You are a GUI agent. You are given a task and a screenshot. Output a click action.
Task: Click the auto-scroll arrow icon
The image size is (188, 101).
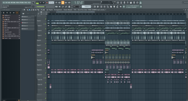pos(60,7)
